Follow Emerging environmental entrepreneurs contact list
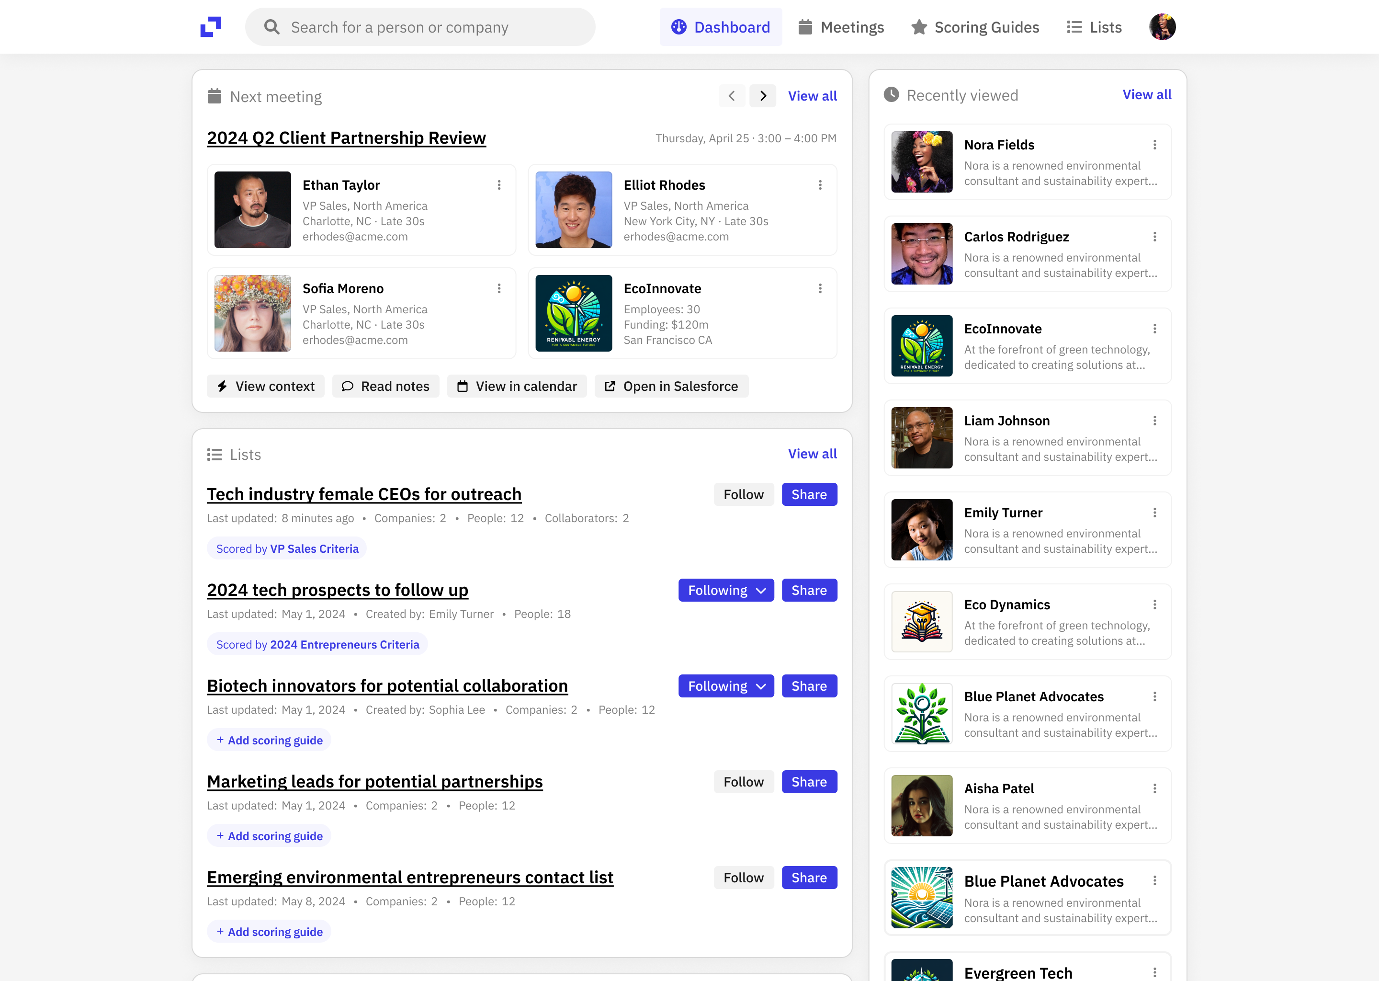The width and height of the screenshot is (1379, 981). [743, 878]
